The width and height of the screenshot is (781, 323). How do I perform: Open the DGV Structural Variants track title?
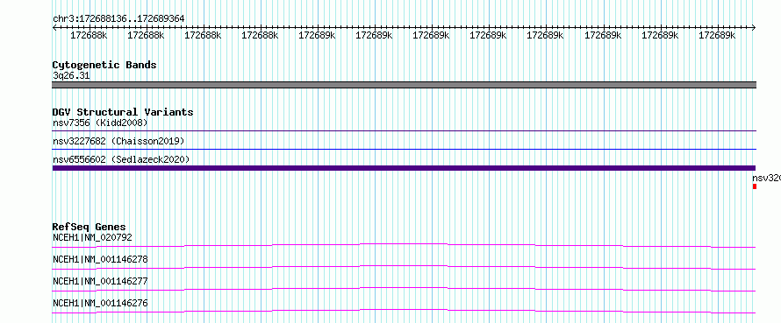tap(123, 112)
